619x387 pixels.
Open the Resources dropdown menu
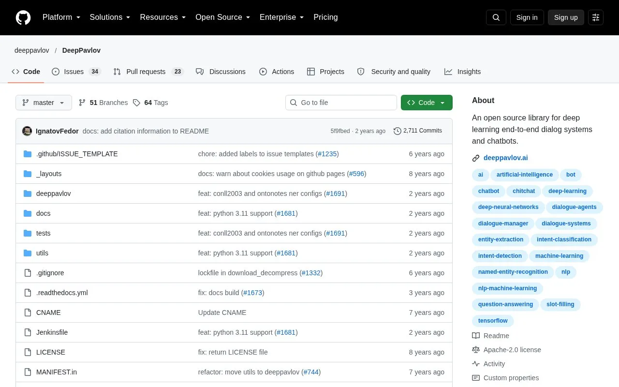tap(163, 17)
